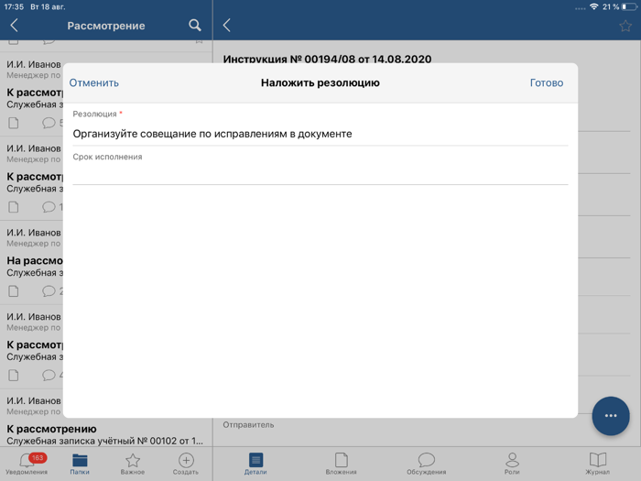Tap the Создать plus tab

click(186, 464)
